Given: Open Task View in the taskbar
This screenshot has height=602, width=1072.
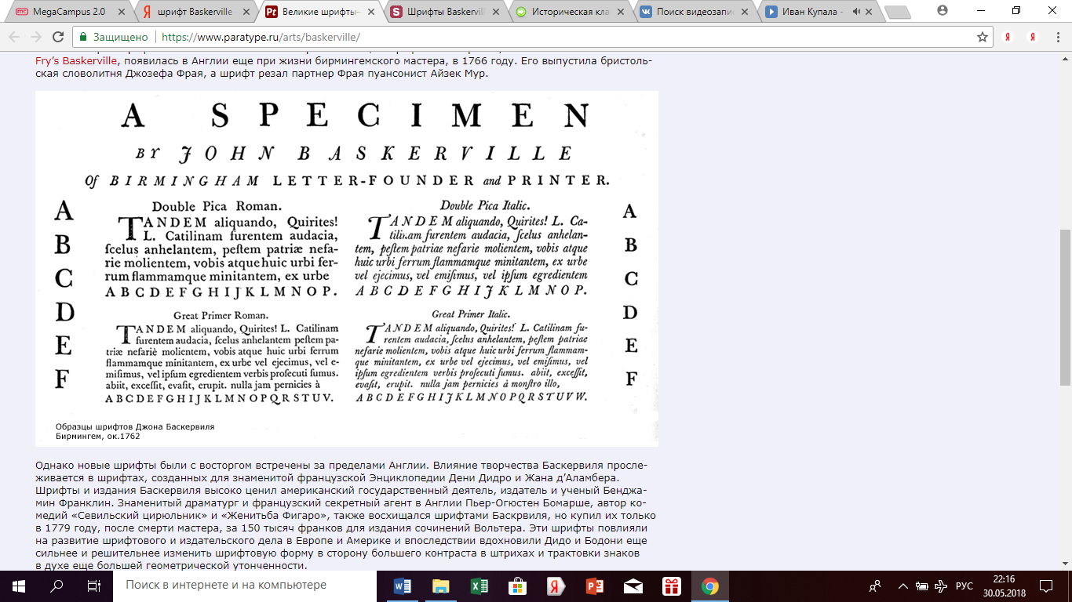Looking at the screenshot, I should (94, 585).
